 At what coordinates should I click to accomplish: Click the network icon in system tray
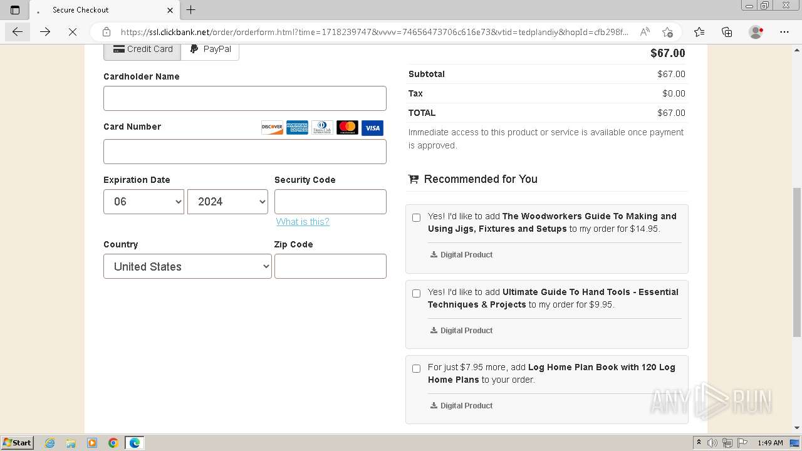[x=727, y=443]
